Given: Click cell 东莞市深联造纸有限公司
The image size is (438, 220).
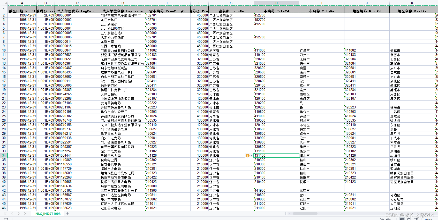Looking at the screenshot, I should pyautogui.click(x=123, y=191).
